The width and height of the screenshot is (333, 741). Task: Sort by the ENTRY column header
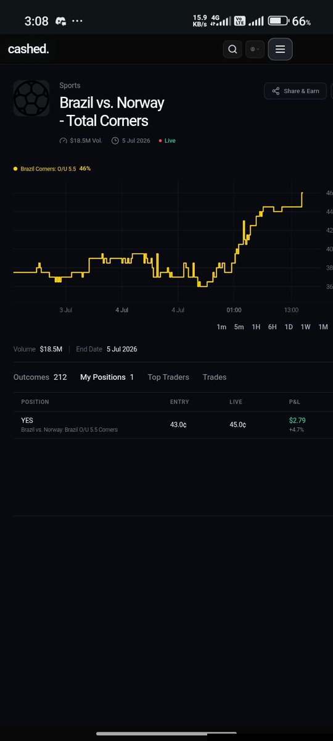click(179, 402)
